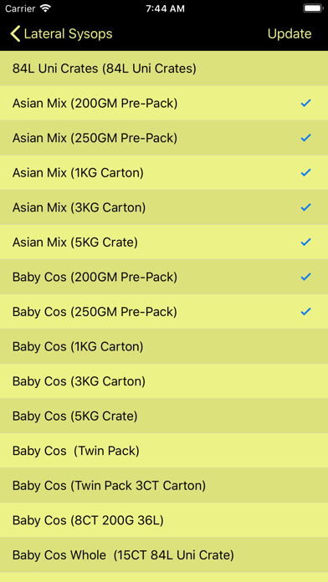Select Baby Cos Whole 15CT Uni Crate
This screenshot has width=328, height=582.
[164, 555]
